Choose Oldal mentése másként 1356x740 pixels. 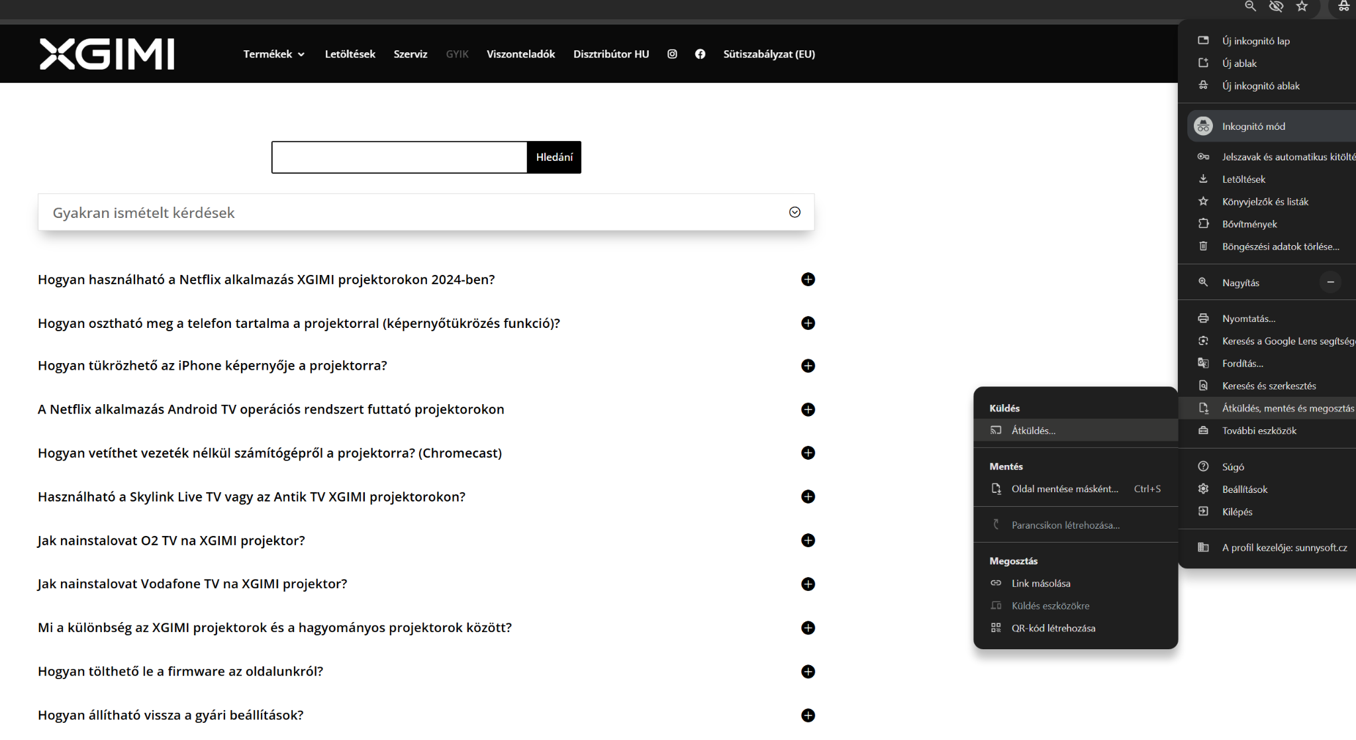1076,489
